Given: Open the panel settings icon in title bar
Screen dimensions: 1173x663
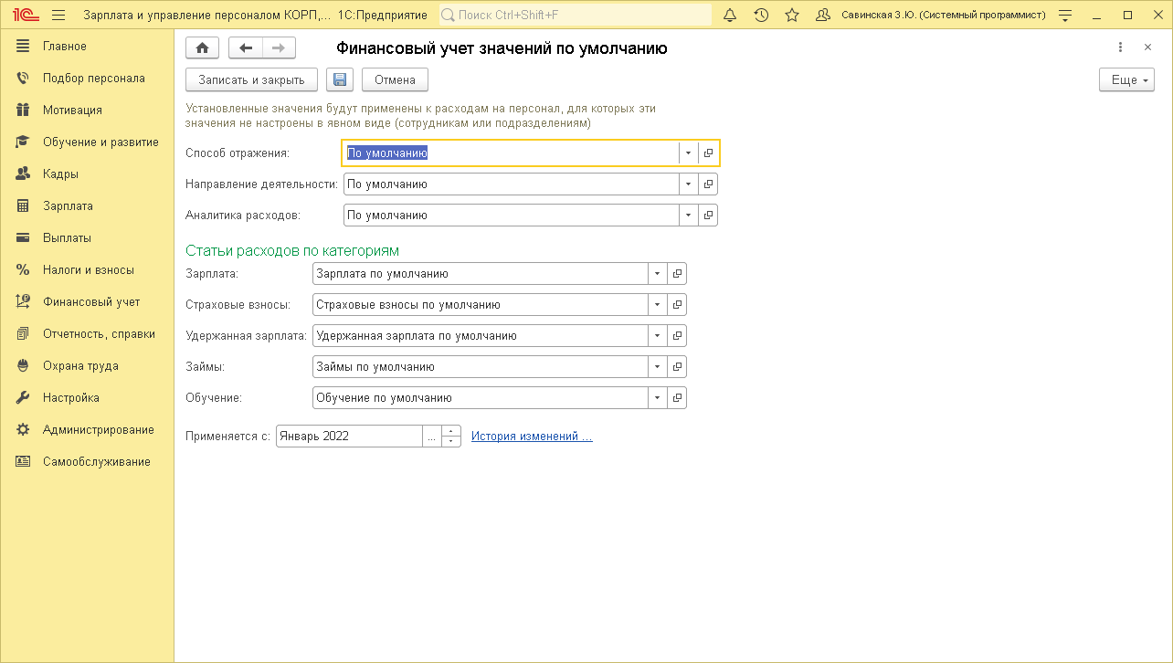Looking at the screenshot, I should [1065, 16].
